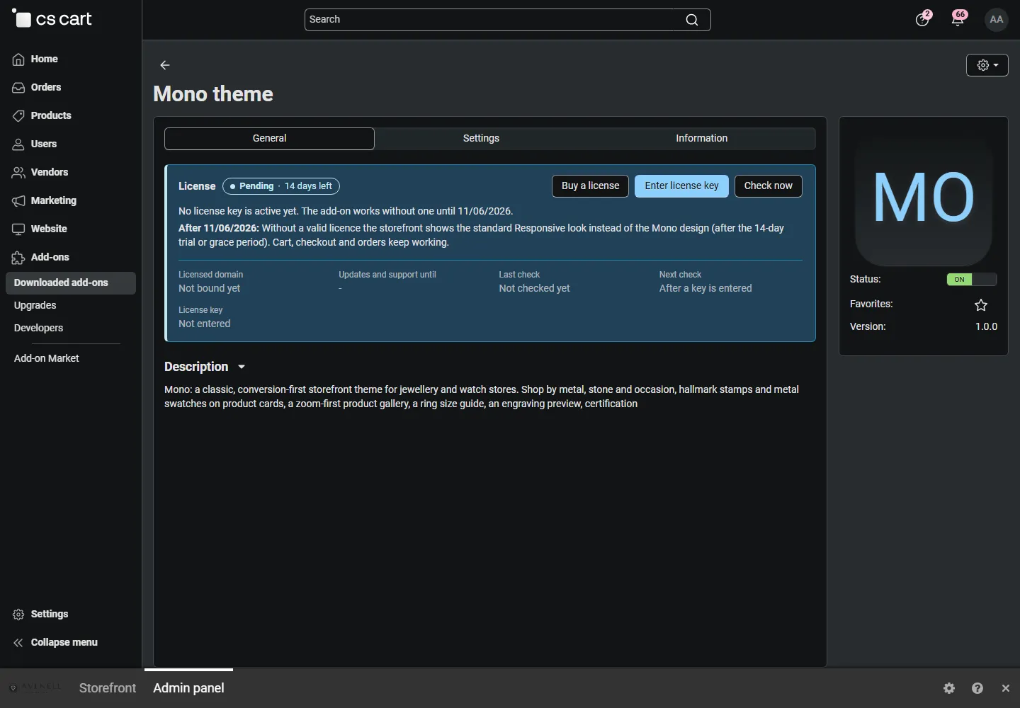Toggle the add-on Status switch
Viewport: 1020px width, 708px height.
(972, 279)
